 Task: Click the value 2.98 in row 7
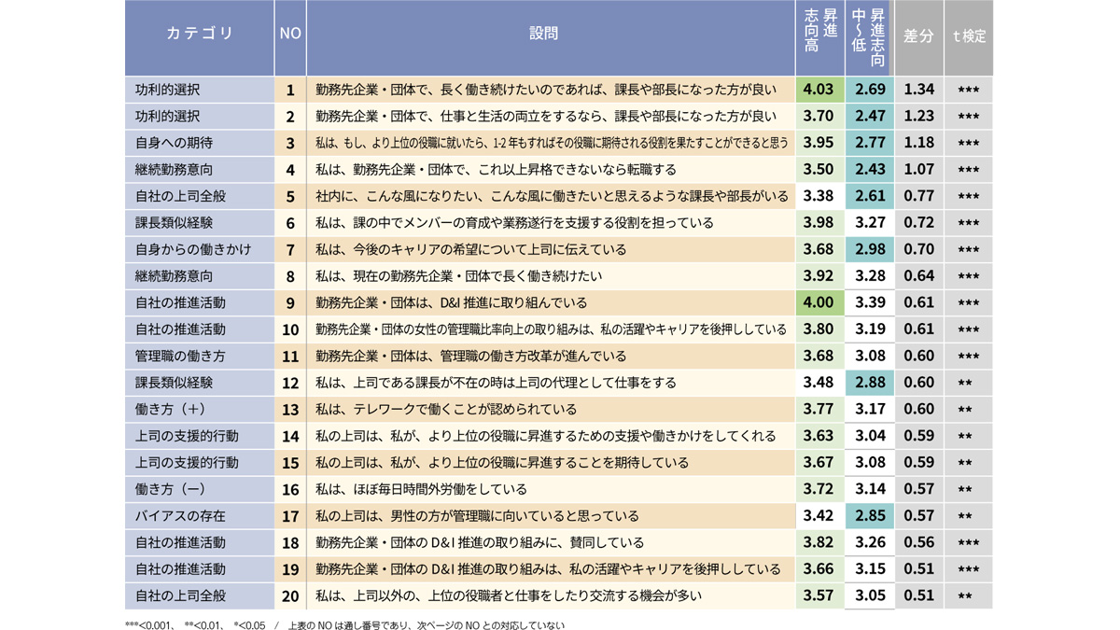[870, 249]
